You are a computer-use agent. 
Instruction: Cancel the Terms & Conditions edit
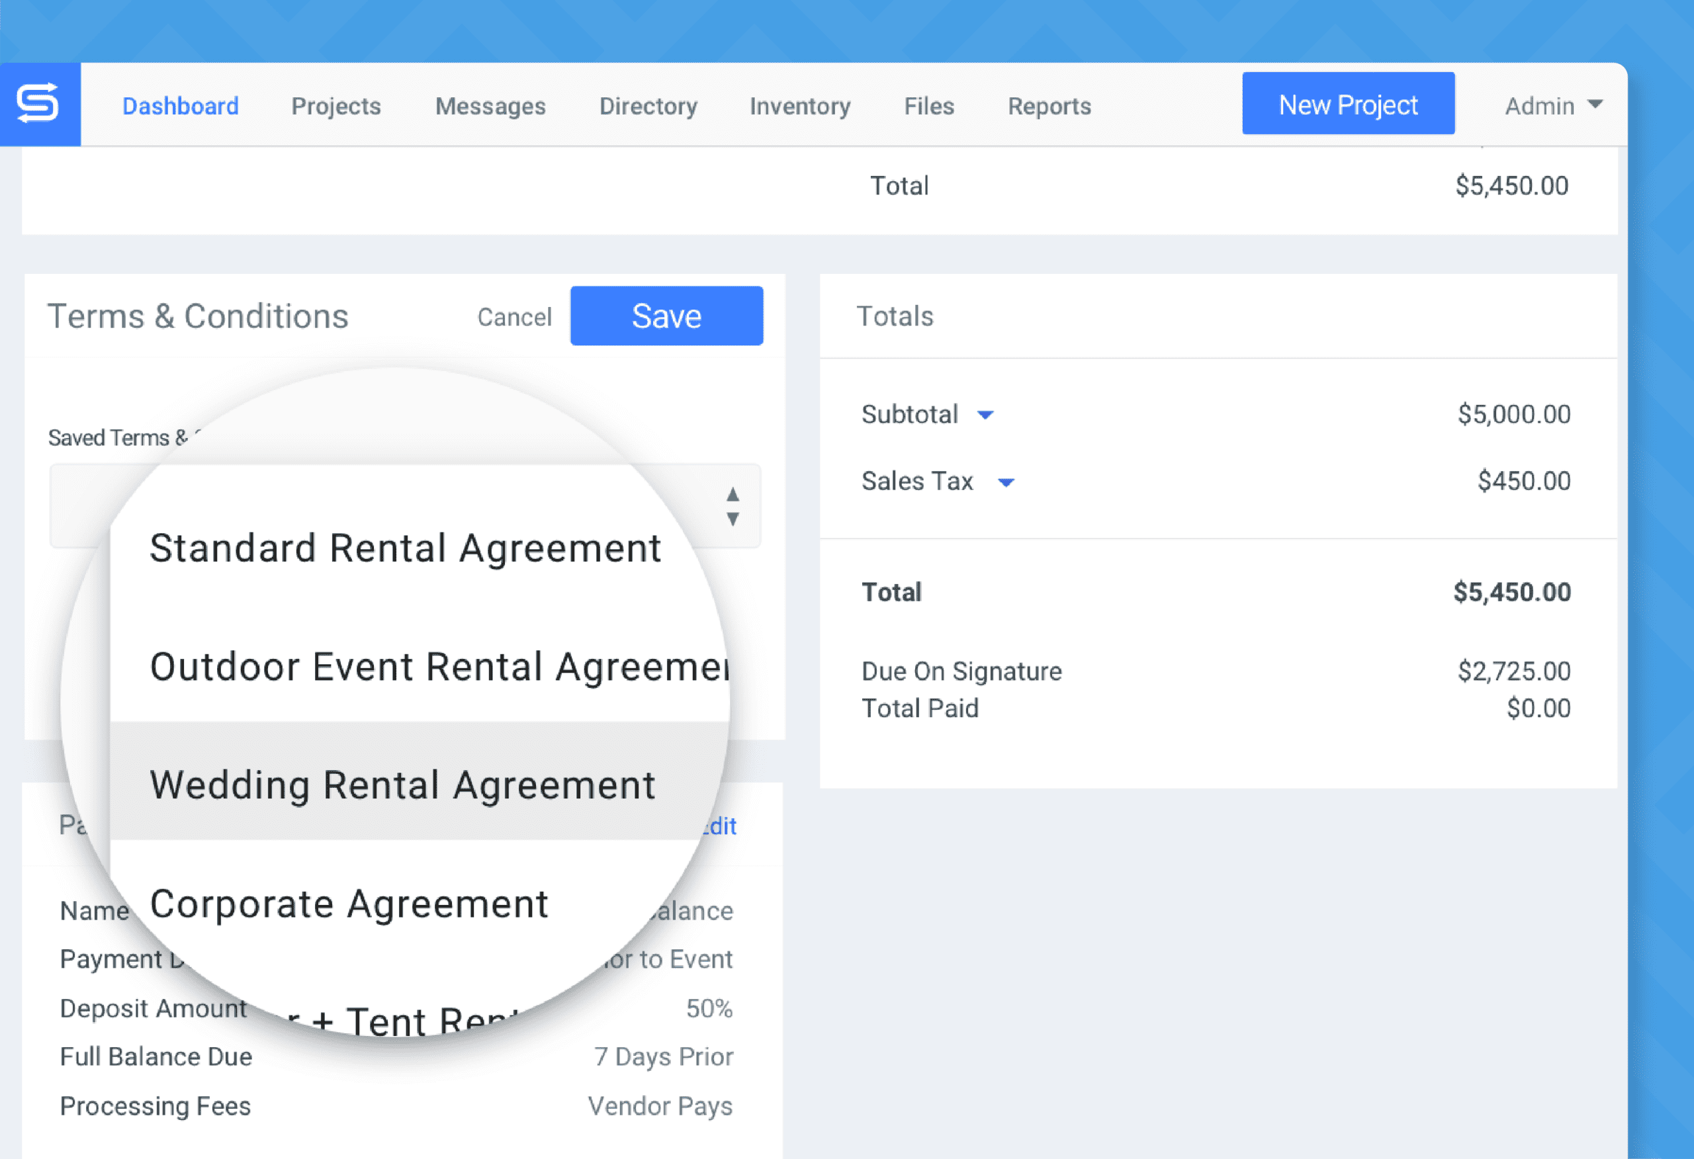(x=515, y=317)
